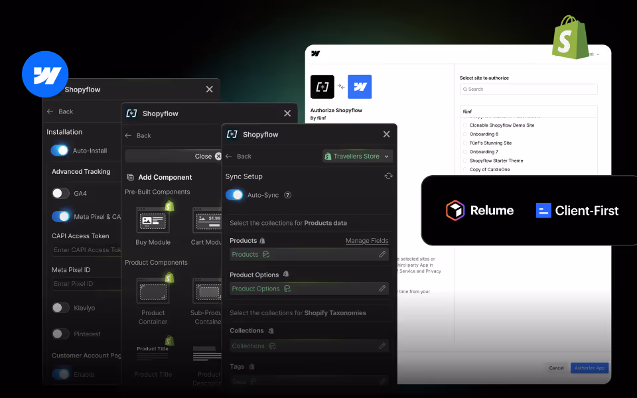The width and height of the screenshot is (637, 398).
Task: Click the back arrow in the Sync Setup panel
Action: click(229, 157)
